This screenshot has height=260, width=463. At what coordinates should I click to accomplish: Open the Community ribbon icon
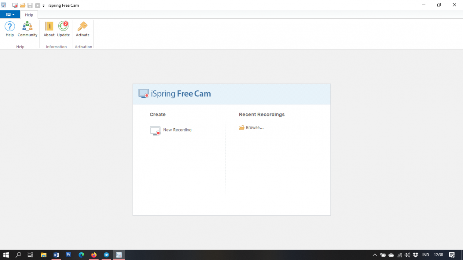(x=28, y=27)
